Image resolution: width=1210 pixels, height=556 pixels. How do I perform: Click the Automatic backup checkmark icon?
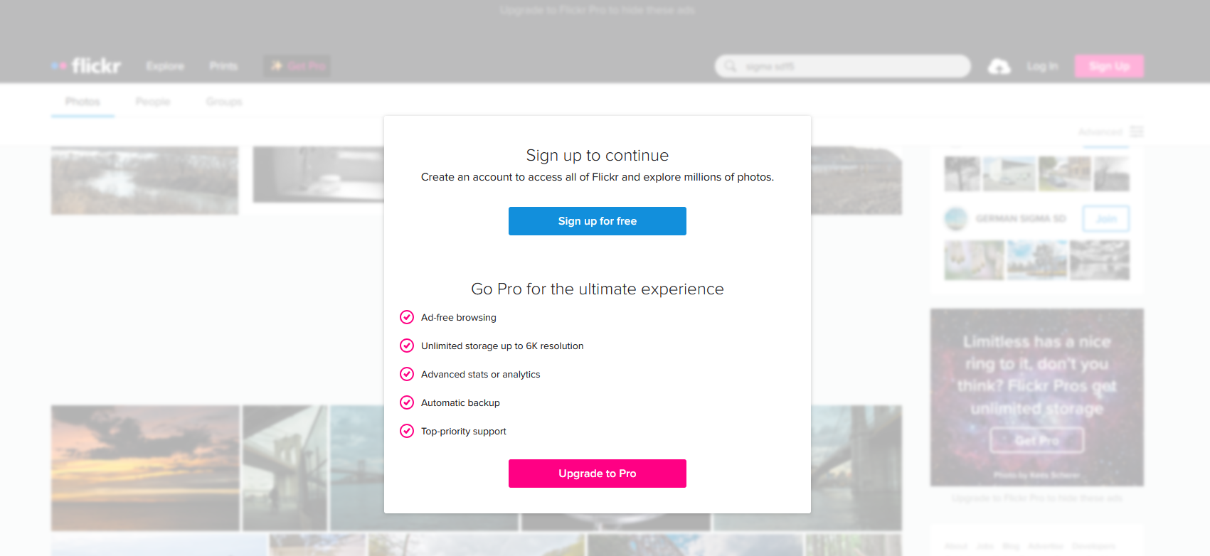point(407,402)
